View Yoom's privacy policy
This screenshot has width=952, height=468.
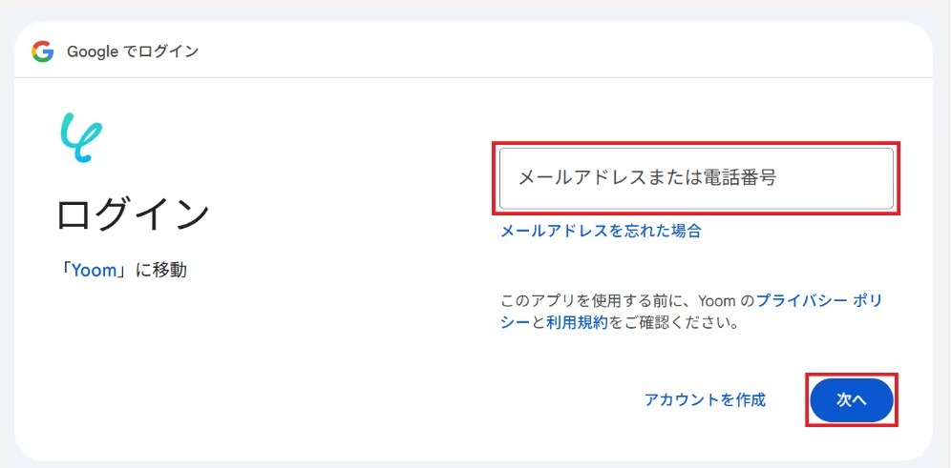coord(691,311)
